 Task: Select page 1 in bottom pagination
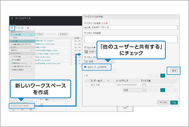[x=163, y=90]
